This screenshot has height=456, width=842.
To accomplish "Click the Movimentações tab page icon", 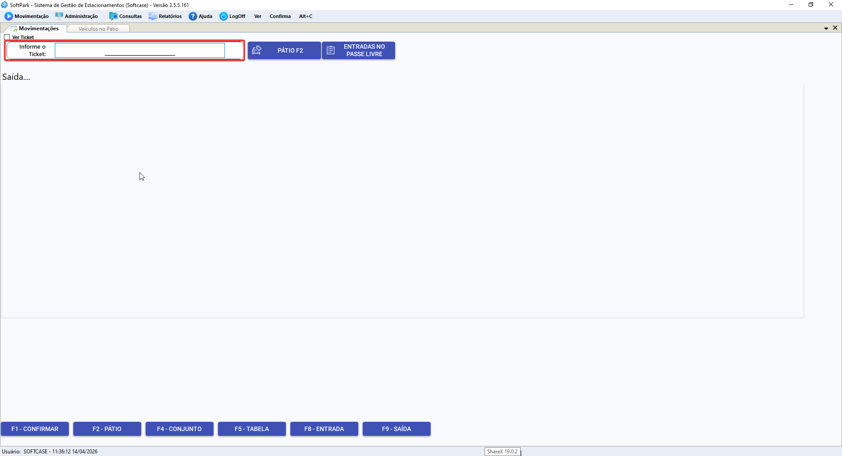I will click(14, 28).
